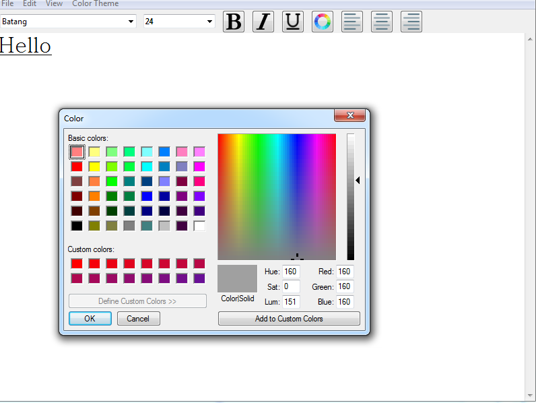Open the View menu
Viewport: 536px width, 403px height.
54,4
